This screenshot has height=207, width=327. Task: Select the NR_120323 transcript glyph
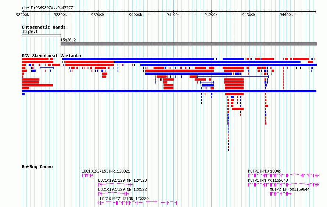[x=116, y=185]
